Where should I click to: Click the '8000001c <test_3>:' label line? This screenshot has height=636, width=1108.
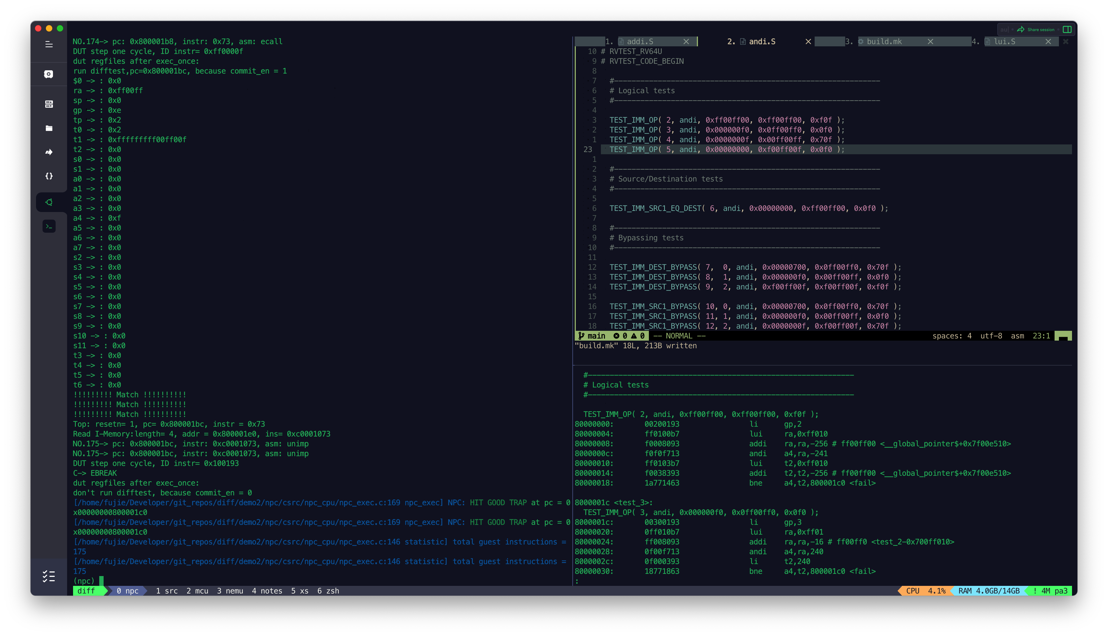[x=613, y=502]
